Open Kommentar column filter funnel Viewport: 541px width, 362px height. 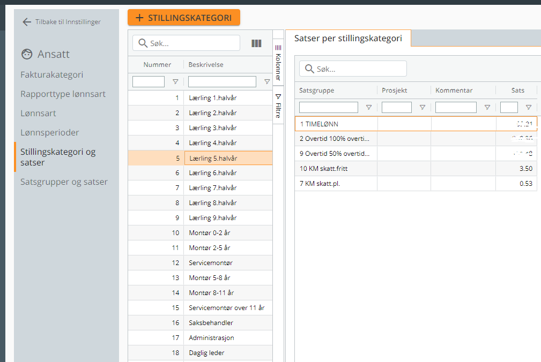(487, 108)
